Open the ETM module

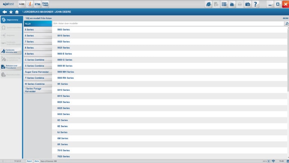click(37, 4)
